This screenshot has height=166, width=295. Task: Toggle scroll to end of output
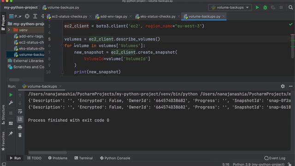pos(20,119)
